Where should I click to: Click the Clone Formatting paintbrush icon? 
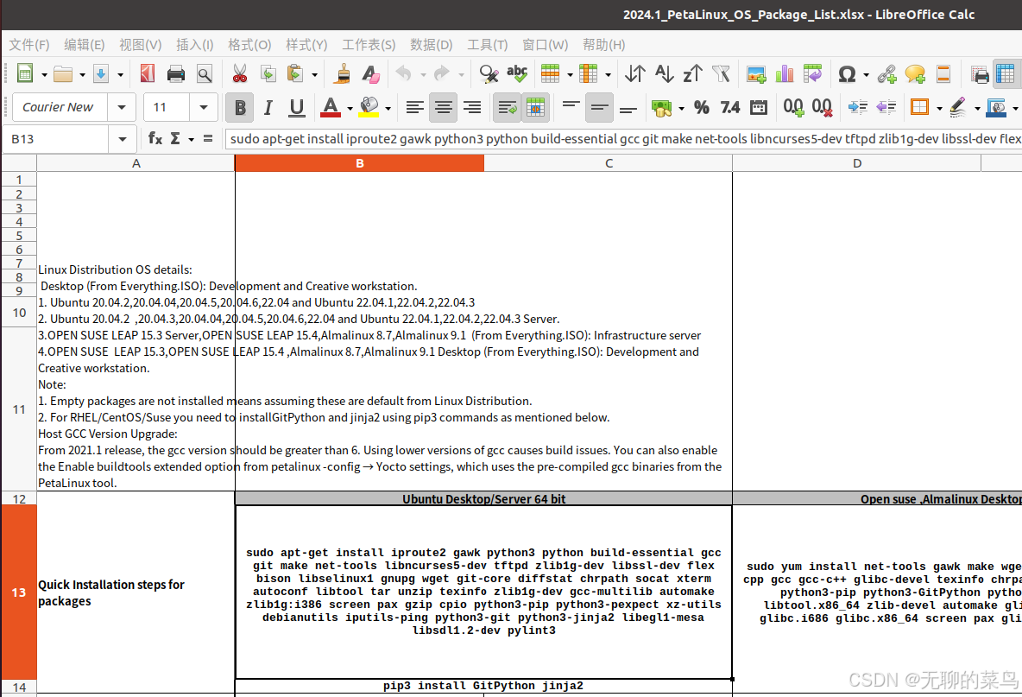(x=343, y=73)
